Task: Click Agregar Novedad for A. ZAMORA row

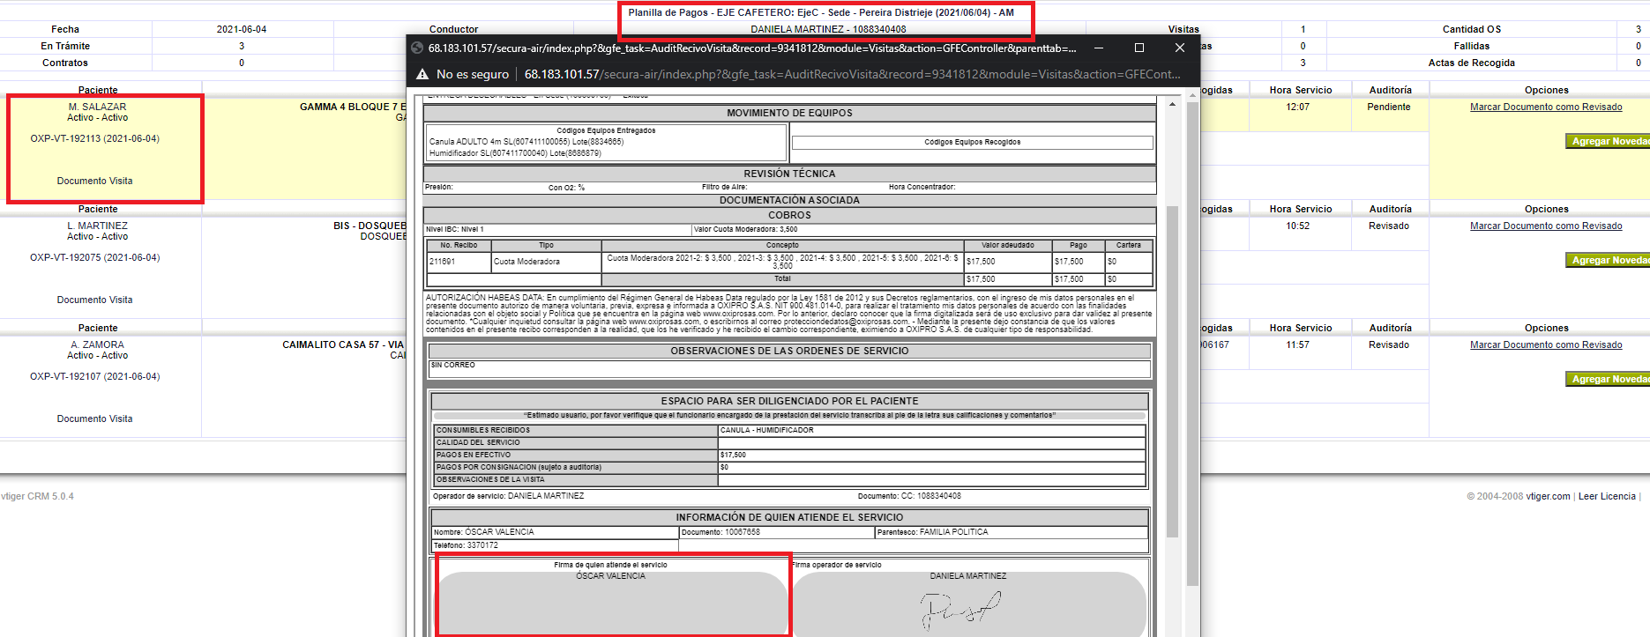Action: point(1608,379)
